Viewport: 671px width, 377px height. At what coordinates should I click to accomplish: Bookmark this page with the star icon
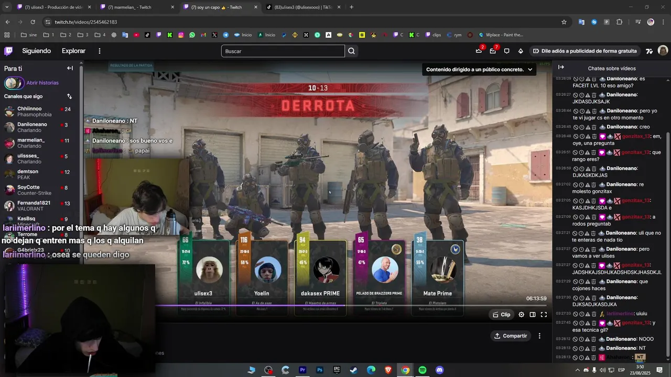coord(564,22)
